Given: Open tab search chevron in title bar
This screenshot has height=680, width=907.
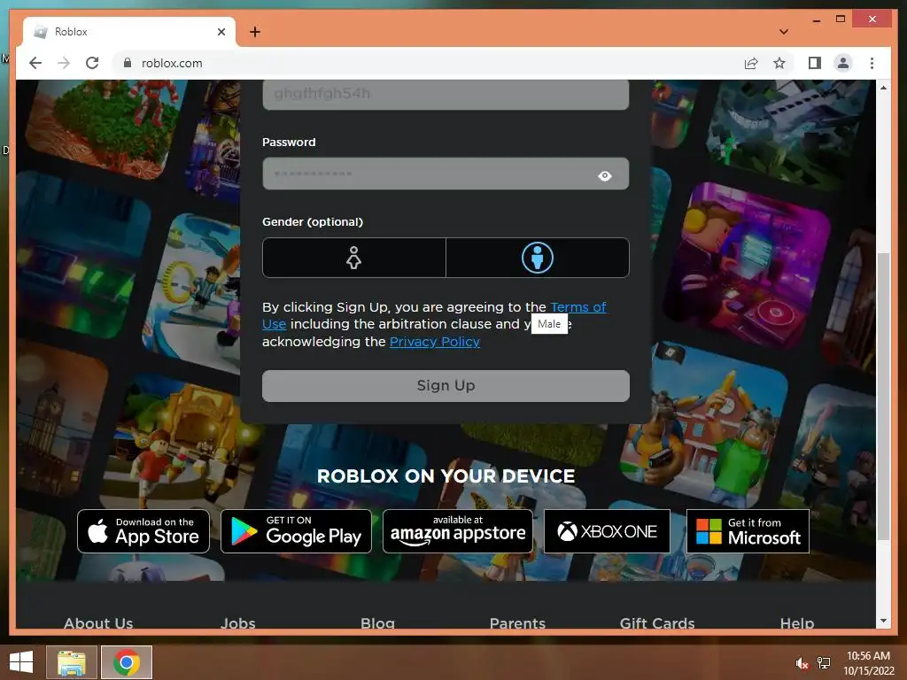Looking at the screenshot, I should tap(784, 32).
